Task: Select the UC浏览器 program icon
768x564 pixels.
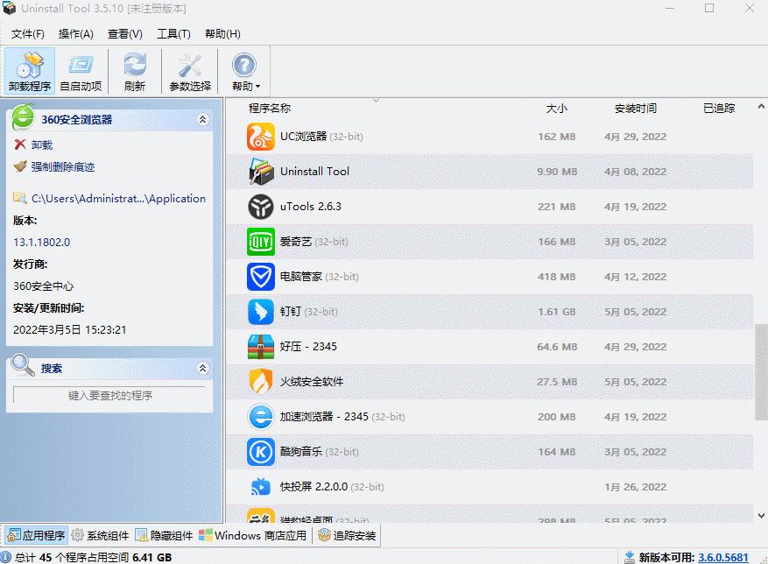Action: coord(261,137)
